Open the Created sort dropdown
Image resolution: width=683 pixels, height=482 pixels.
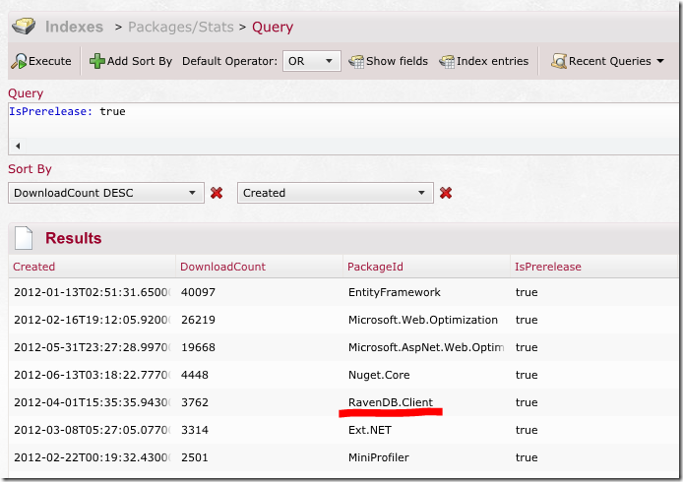336,193
